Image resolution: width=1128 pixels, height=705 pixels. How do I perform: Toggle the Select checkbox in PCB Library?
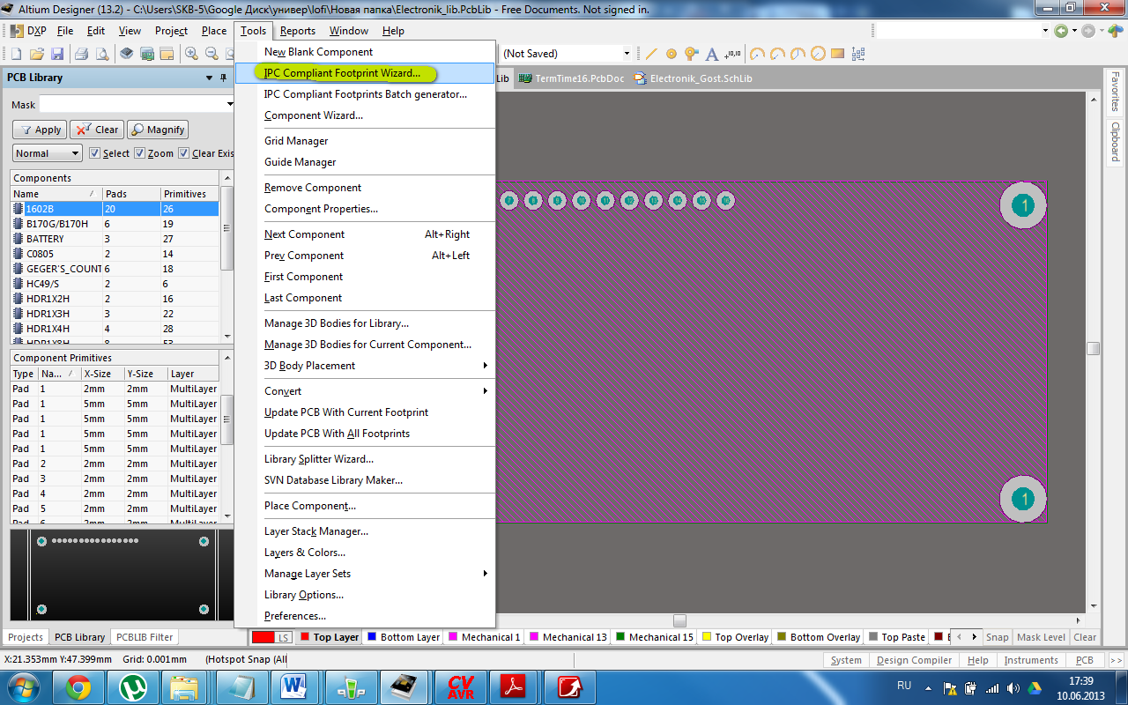coord(95,153)
